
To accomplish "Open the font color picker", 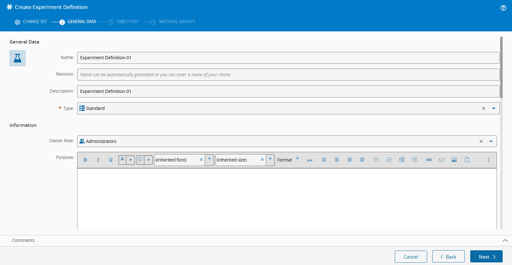I will click(130, 160).
